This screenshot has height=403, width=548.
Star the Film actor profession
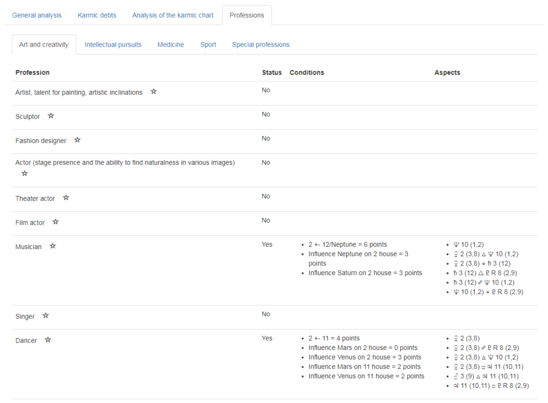[x=56, y=222]
